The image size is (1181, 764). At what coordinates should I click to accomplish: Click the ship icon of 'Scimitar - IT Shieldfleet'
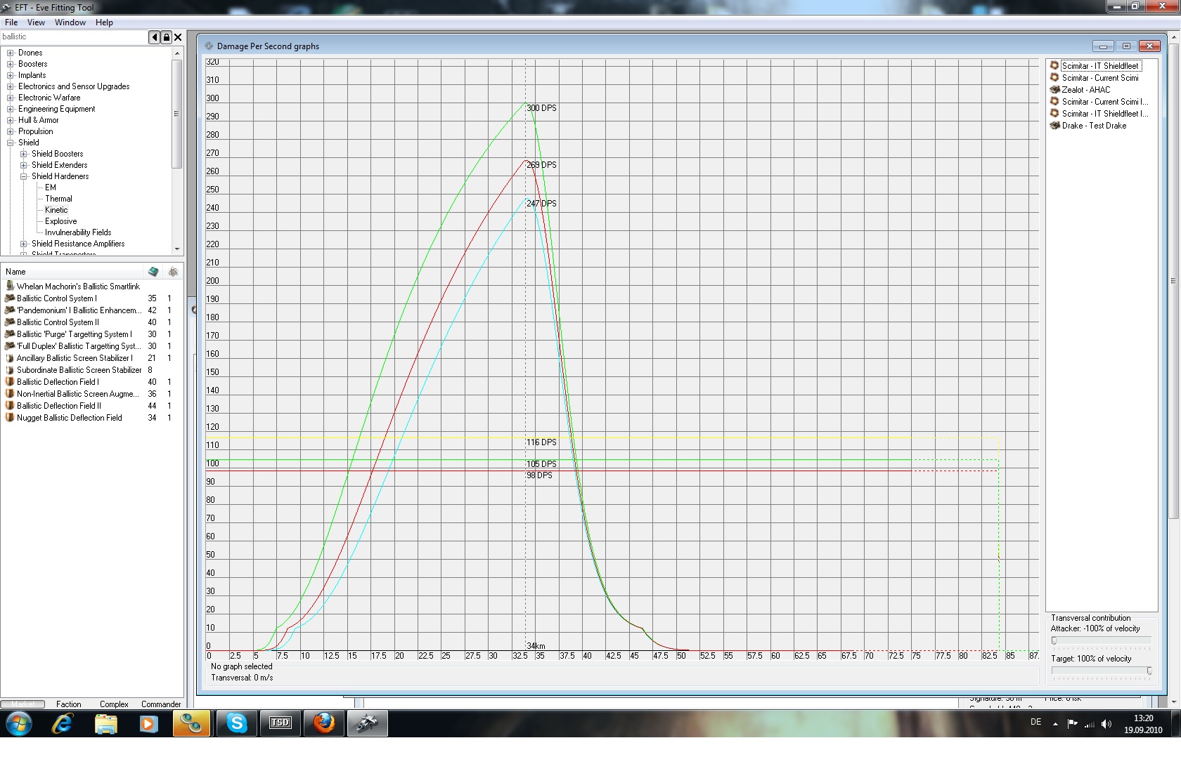[1054, 66]
